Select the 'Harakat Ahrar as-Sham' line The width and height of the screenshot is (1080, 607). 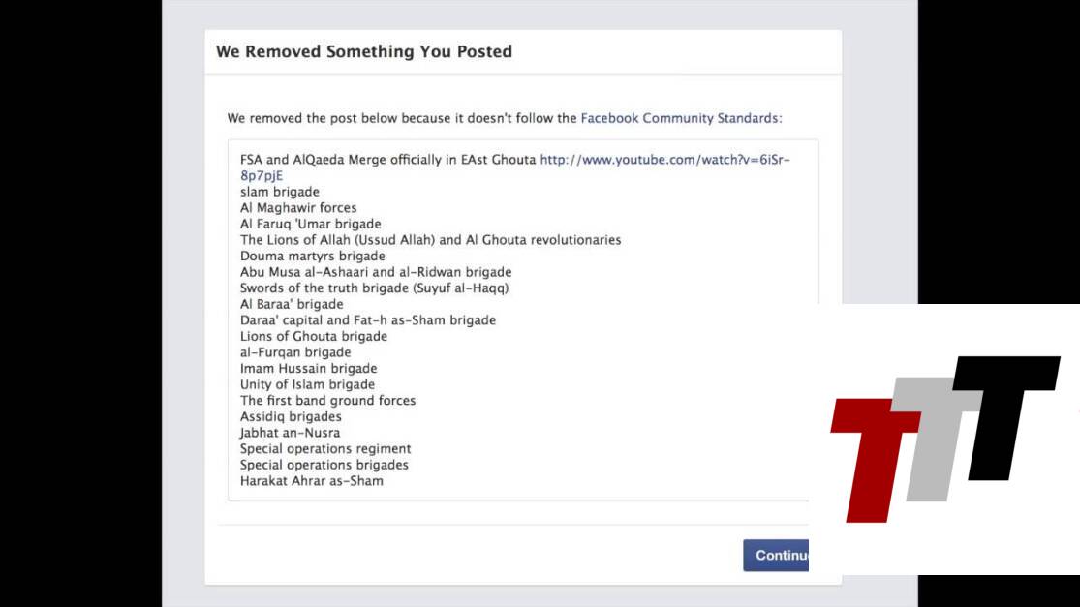coord(312,481)
